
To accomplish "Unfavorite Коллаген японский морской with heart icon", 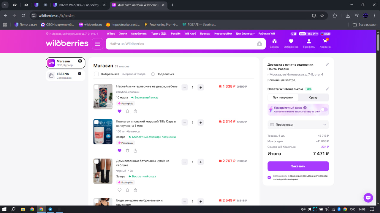I will (120, 151).
